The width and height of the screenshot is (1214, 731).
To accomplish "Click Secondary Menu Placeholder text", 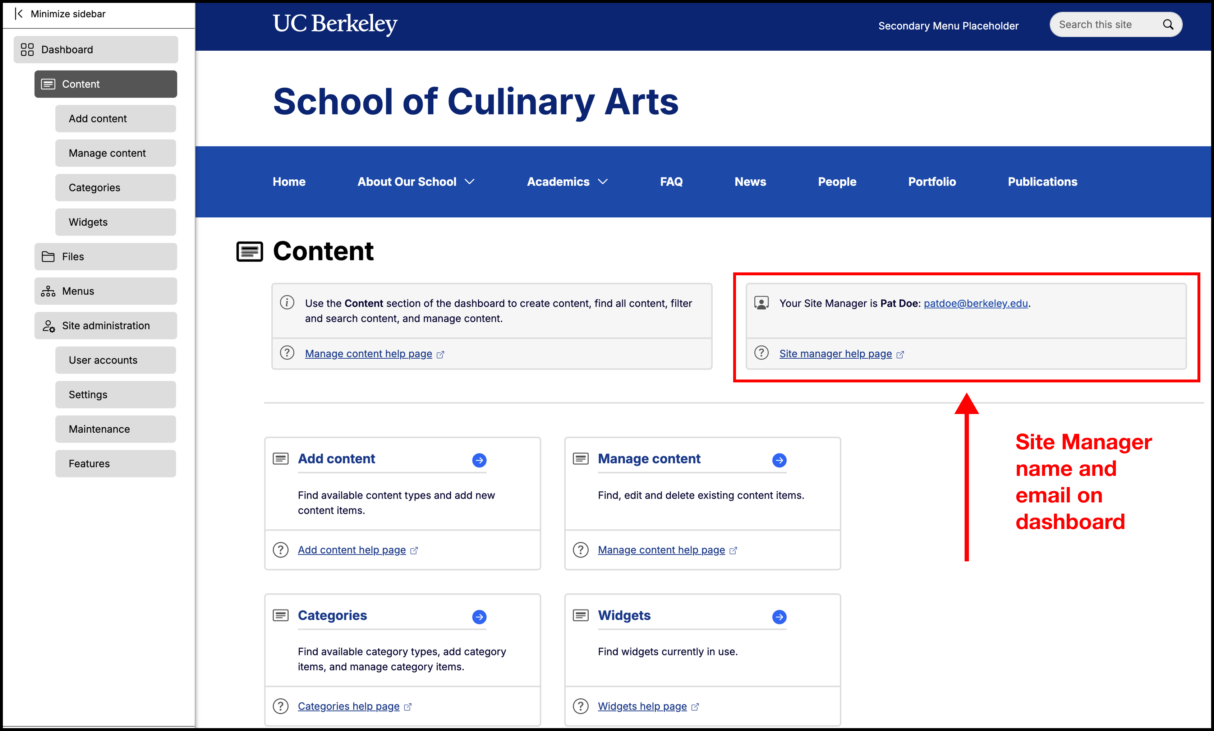I will tap(948, 26).
